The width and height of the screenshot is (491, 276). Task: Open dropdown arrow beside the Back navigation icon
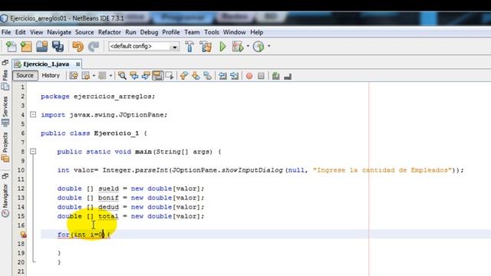click(94, 75)
